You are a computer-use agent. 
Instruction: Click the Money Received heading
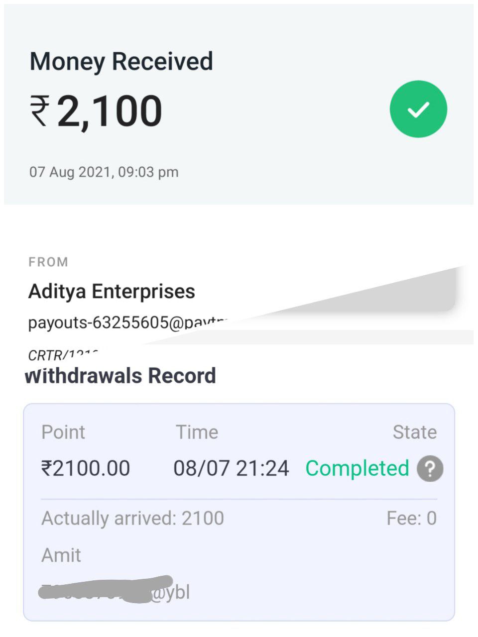(x=121, y=62)
